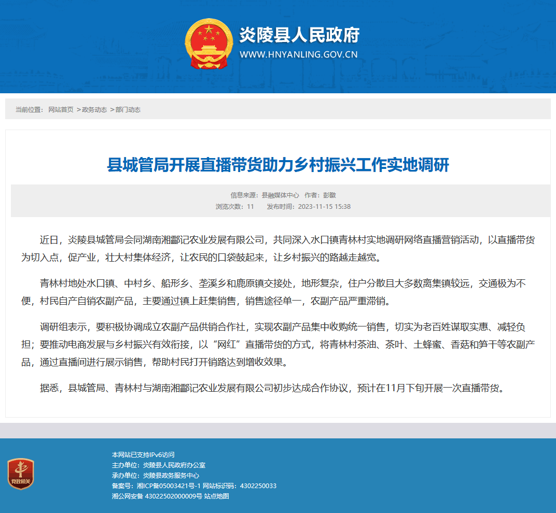Click the article headline 县城管局开展直播带货
Image resolution: width=556 pixels, height=513 pixels.
(x=278, y=165)
